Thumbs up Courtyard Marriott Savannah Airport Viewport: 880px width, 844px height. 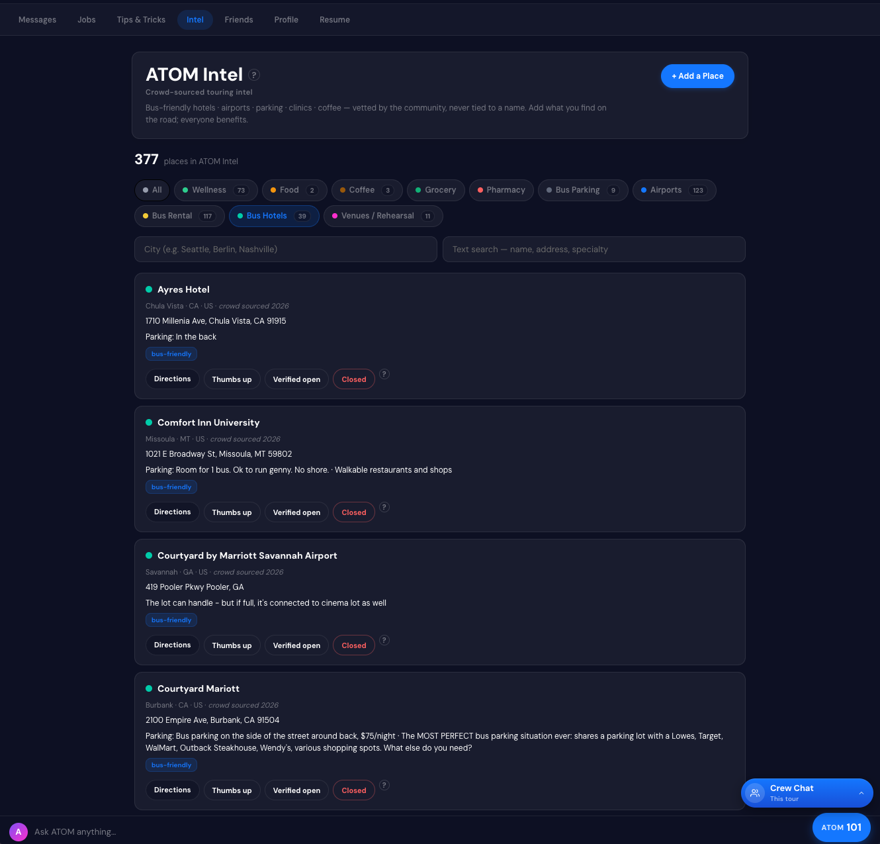232,645
